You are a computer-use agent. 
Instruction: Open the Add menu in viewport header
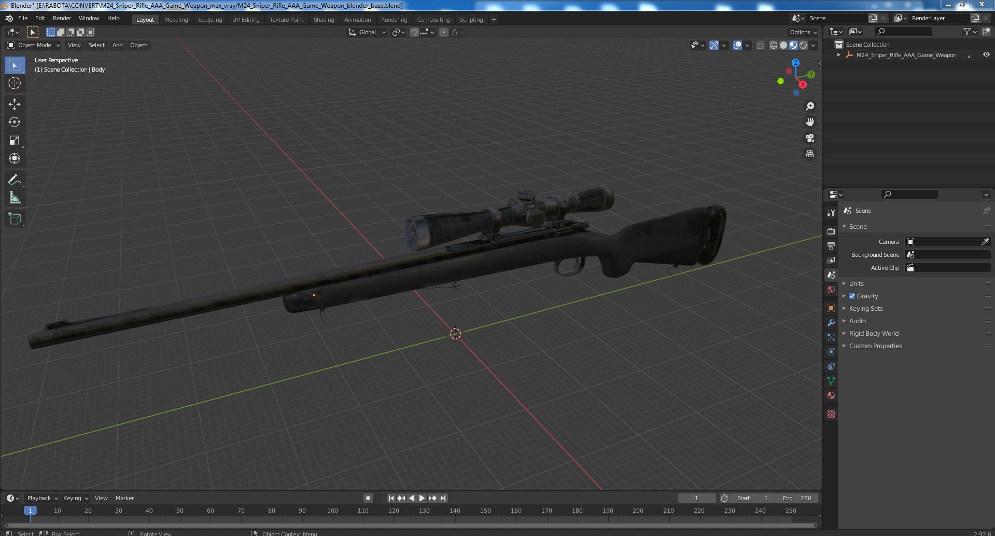pyautogui.click(x=118, y=45)
